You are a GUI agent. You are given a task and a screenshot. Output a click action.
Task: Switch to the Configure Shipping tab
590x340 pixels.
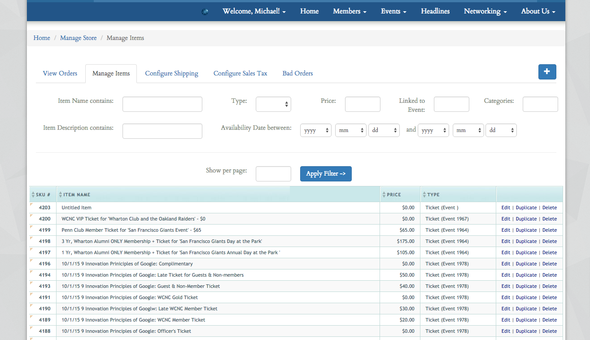click(171, 73)
